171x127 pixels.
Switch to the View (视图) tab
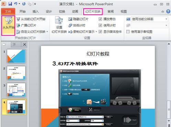(x=124, y=11)
